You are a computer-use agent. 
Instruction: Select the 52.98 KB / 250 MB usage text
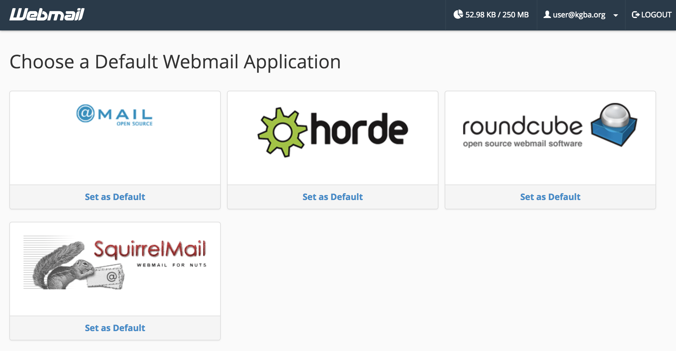click(x=497, y=15)
